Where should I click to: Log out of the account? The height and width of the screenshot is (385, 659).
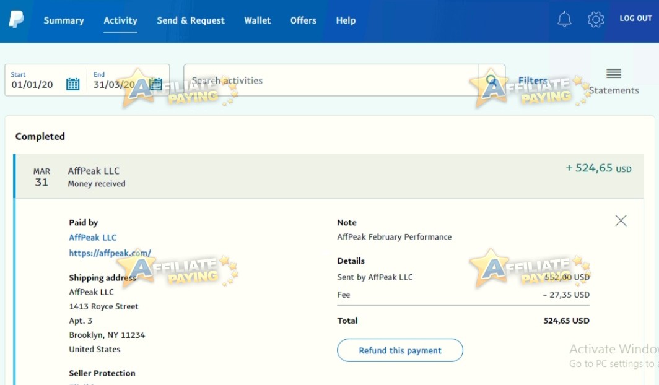pos(635,19)
